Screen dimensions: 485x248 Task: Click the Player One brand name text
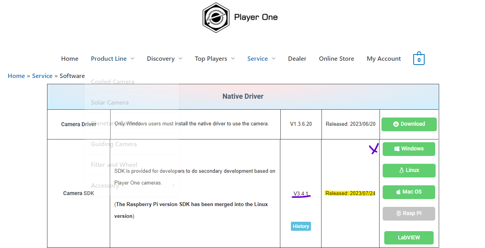(x=256, y=17)
